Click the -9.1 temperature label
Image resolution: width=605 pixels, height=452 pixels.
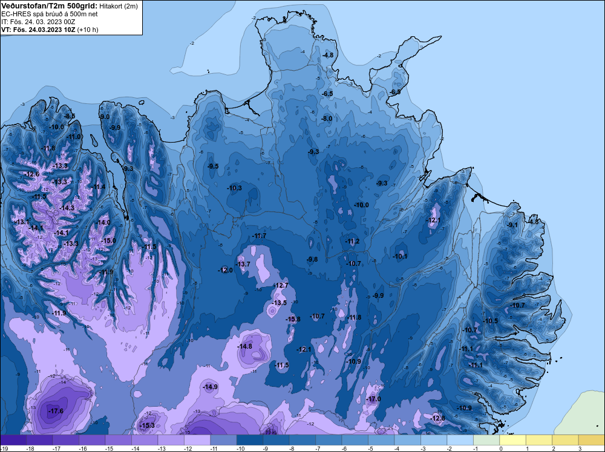[x=513, y=225]
